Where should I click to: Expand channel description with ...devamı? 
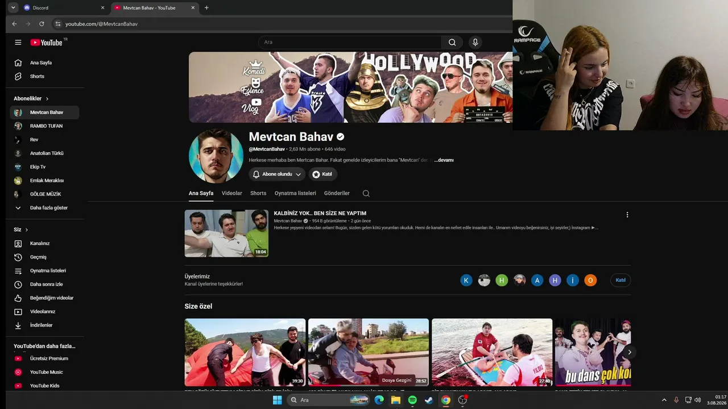click(444, 160)
